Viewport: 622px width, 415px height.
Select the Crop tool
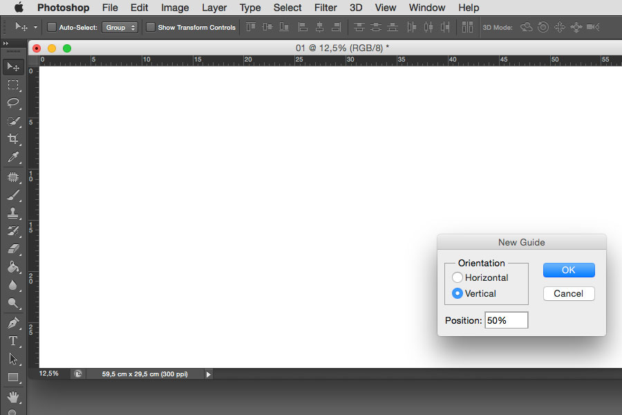pos(13,138)
